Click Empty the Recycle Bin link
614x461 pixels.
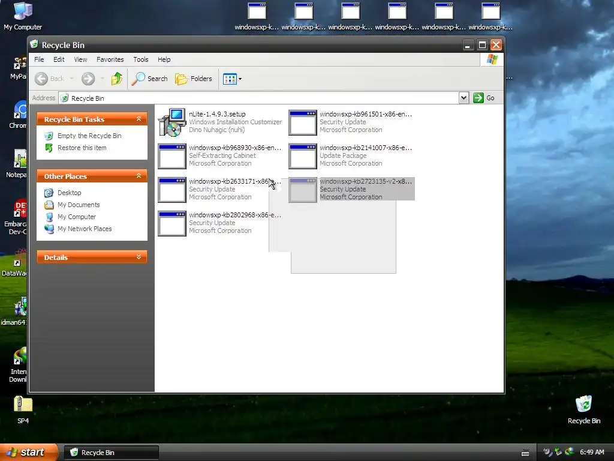pos(89,136)
